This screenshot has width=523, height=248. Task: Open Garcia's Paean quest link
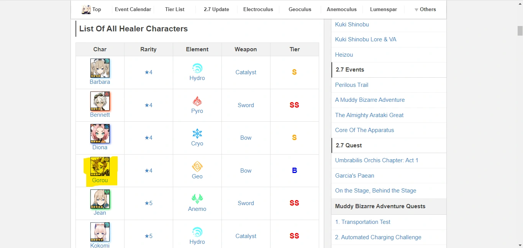pos(354,176)
